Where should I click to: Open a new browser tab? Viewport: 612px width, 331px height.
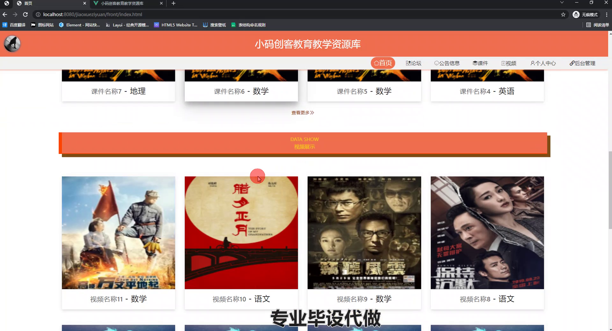point(173,3)
